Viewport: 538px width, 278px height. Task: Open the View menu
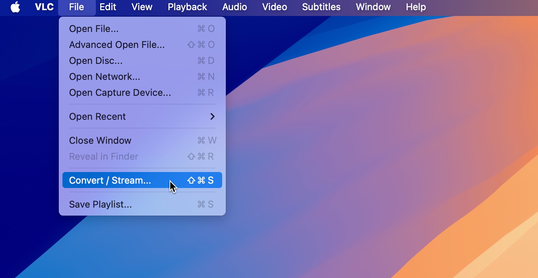(142, 7)
